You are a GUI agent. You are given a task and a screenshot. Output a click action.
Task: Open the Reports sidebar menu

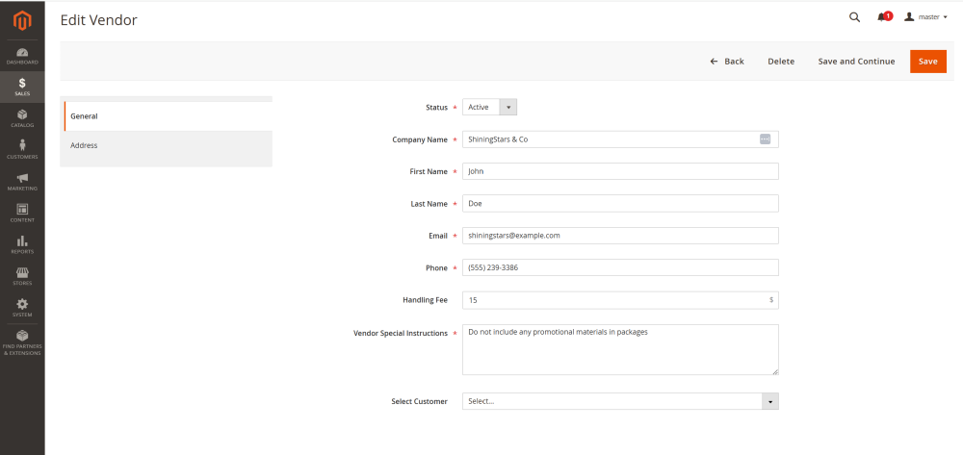point(22,245)
